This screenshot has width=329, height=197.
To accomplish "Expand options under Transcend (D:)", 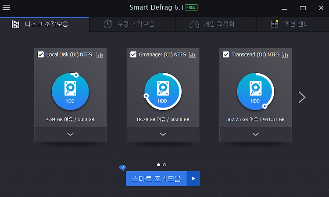I will (256, 134).
